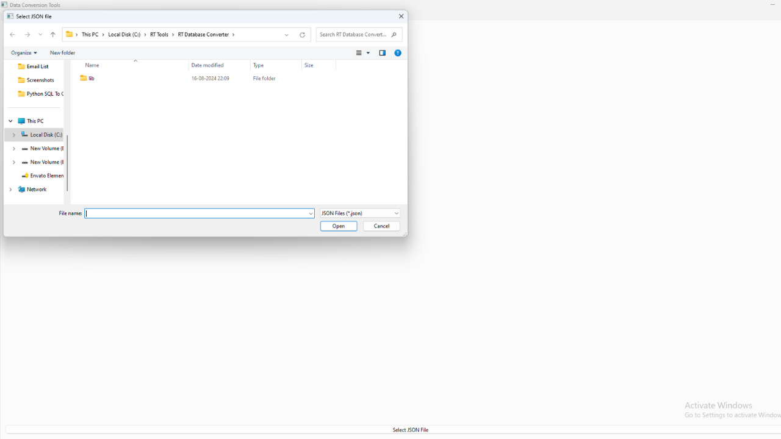
Task: Expand the Local Disk (C:) tree item
Action: pyautogui.click(x=14, y=134)
